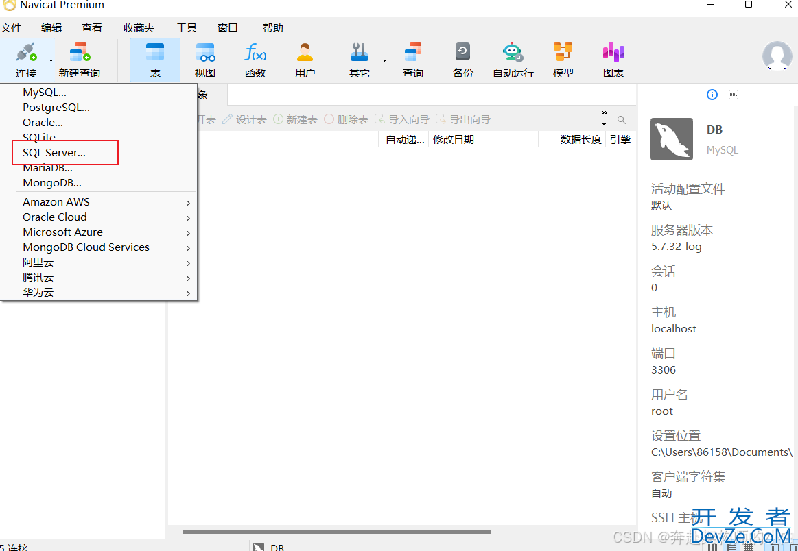This screenshot has height=551, width=798.
Task: Sort by the 自动递... column header
Action: tap(404, 139)
